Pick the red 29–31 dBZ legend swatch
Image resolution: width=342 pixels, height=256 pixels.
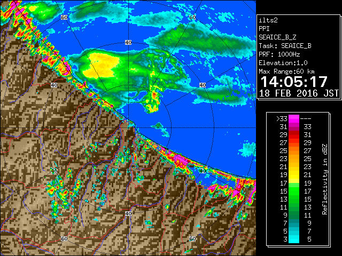(294, 135)
